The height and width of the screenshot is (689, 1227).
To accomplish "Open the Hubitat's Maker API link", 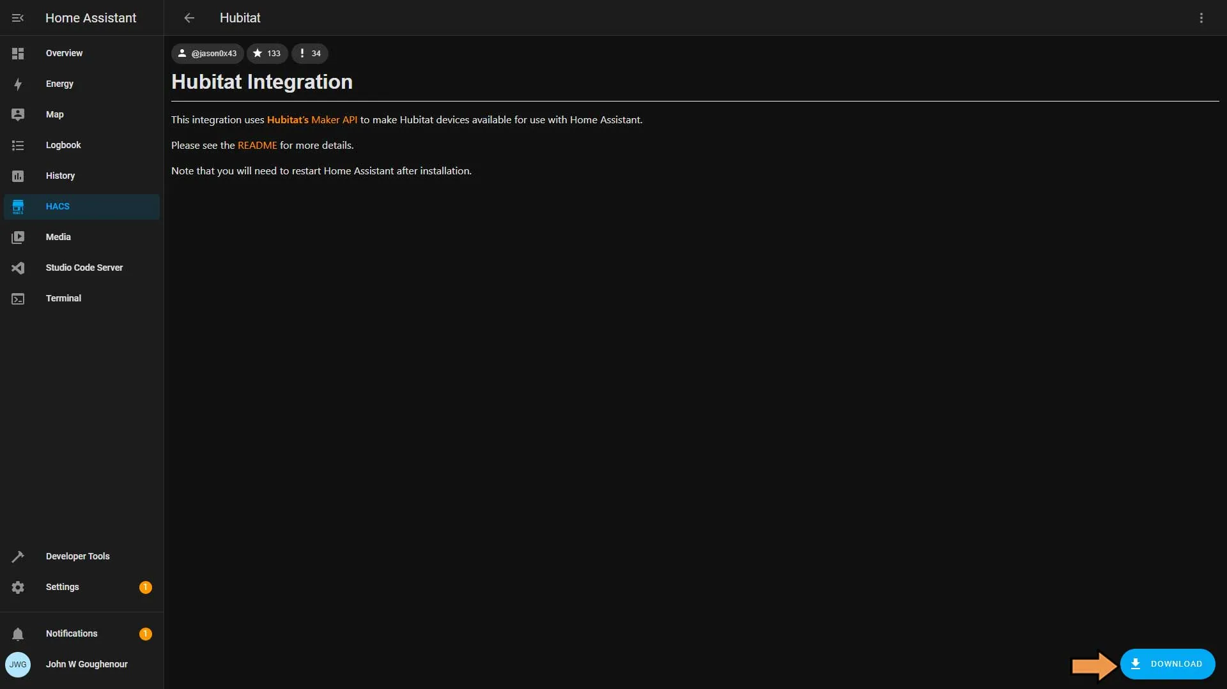I will (312, 120).
